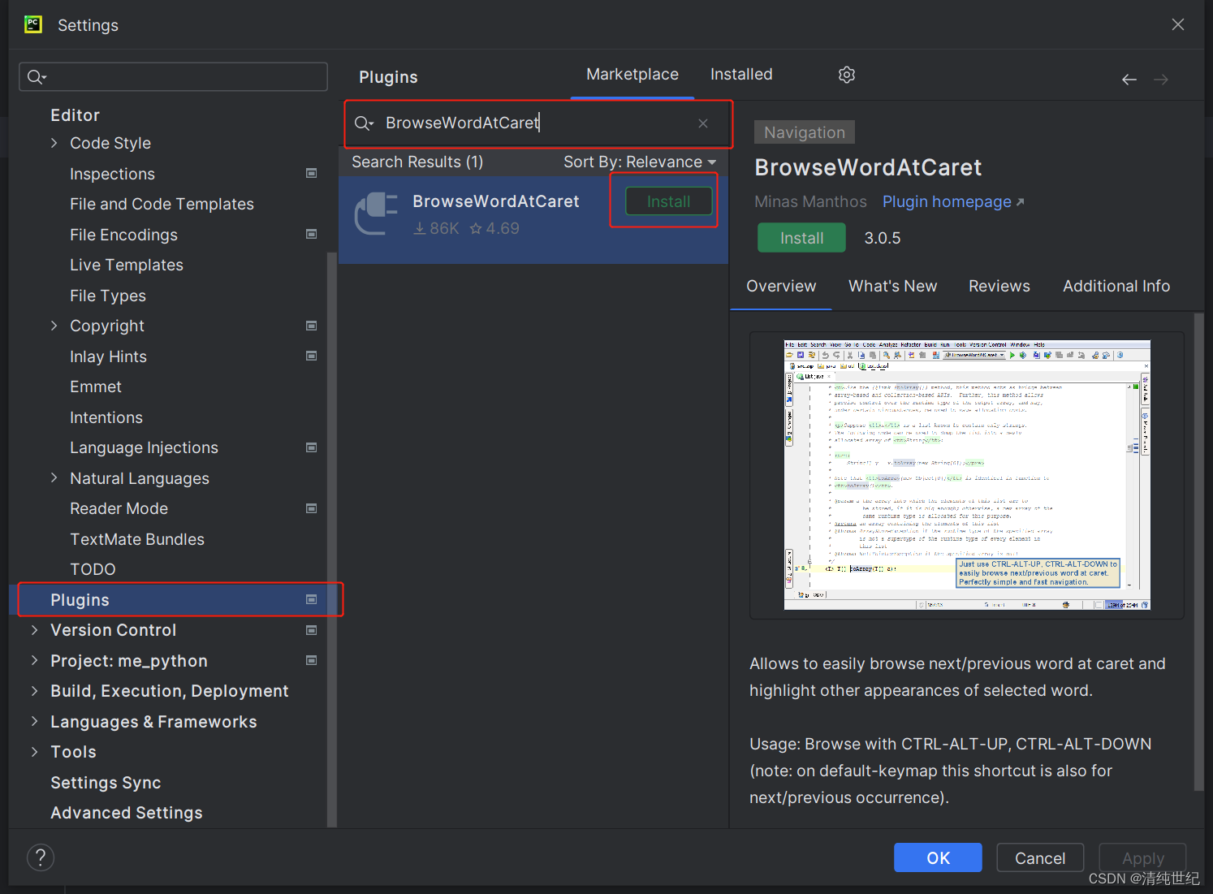
Task: Open plugin settings gear icon
Action: 847,75
